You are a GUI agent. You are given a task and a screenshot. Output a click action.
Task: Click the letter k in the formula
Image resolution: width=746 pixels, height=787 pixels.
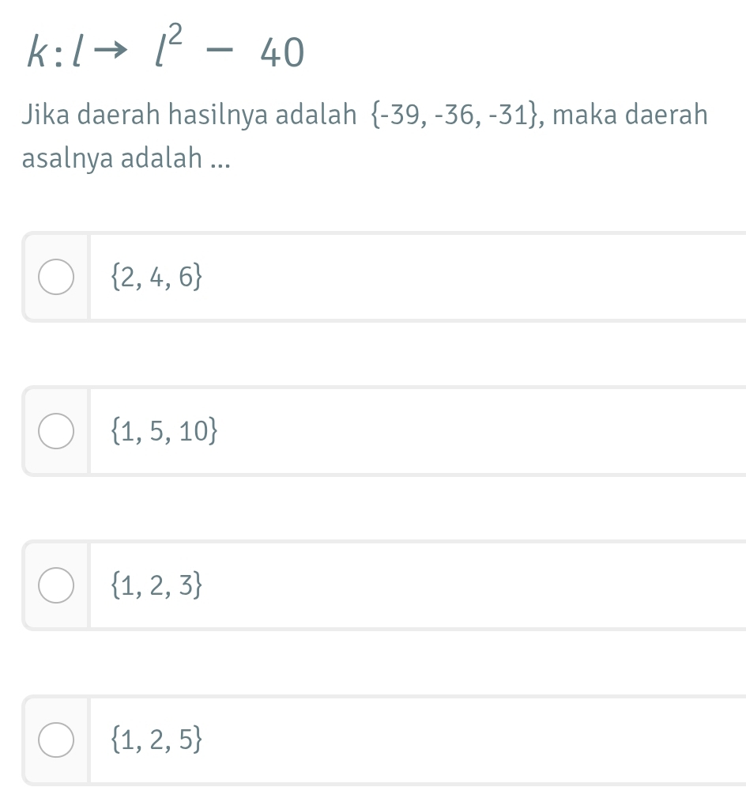tap(36, 52)
